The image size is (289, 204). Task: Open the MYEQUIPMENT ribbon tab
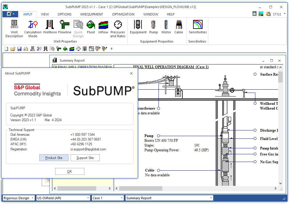(x=92, y=14)
